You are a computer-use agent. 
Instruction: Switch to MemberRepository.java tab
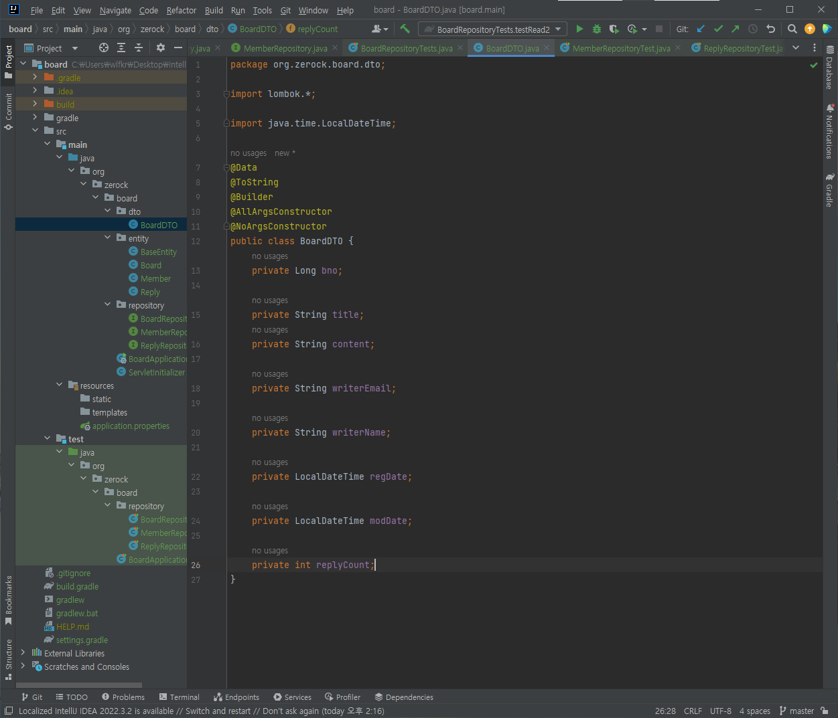(x=285, y=48)
